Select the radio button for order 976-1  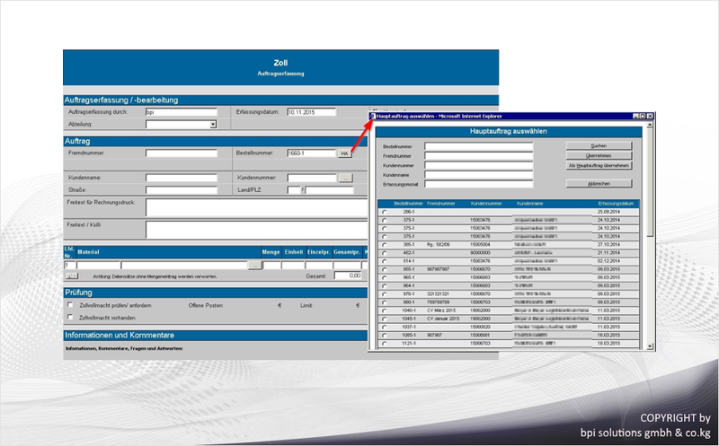tap(385, 294)
